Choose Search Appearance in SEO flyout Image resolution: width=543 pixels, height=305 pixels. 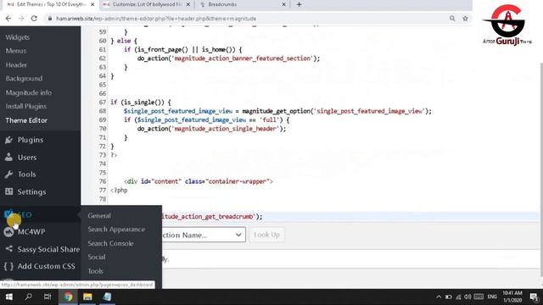point(116,230)
